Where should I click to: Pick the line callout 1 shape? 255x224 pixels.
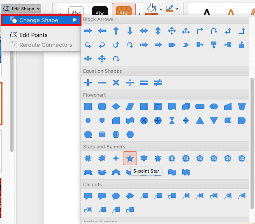point(144,196)
